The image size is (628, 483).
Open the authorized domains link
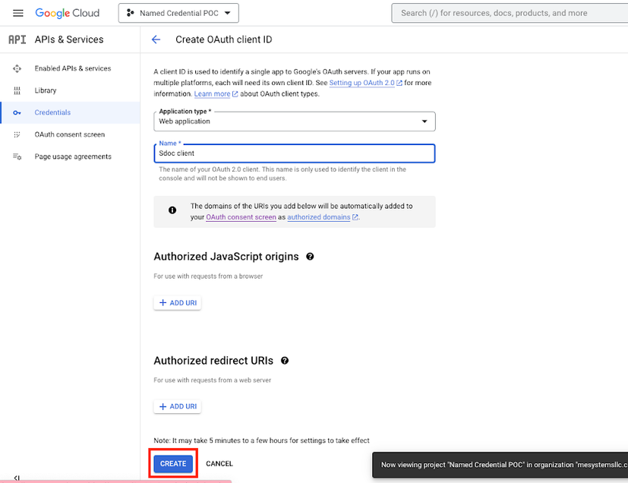tap(319, 217)
